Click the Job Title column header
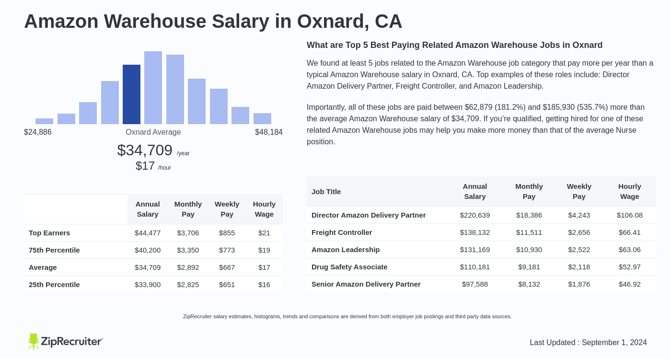The image size is (671, 359). pos(326,192)
